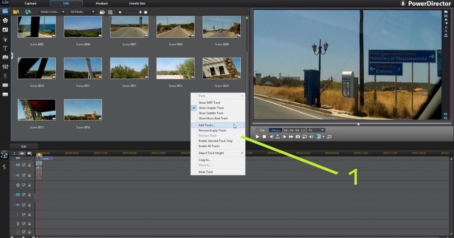Image resolution: width=454 pixels, height=238 pixels.
Task: Click the set preview quality icon
Action: point(304,137)
